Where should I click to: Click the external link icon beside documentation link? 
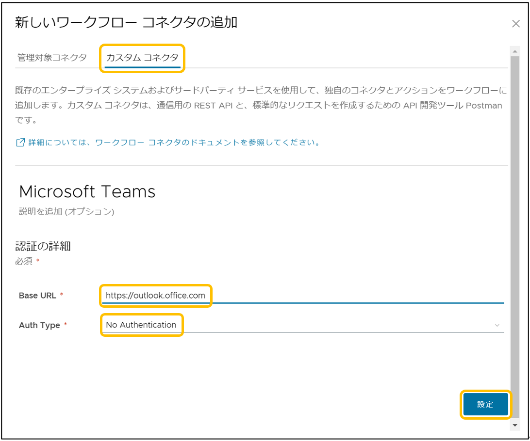pyautogui.click(x=20, y=142)
